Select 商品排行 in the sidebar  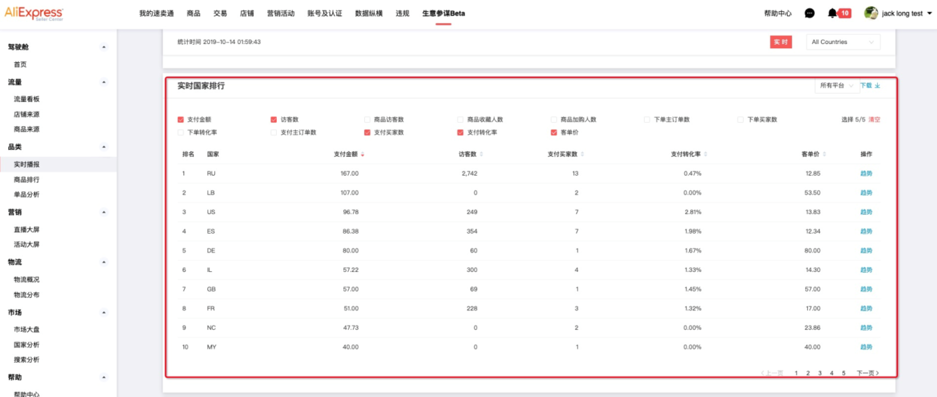pyautogui.click(x=27, y=180)
